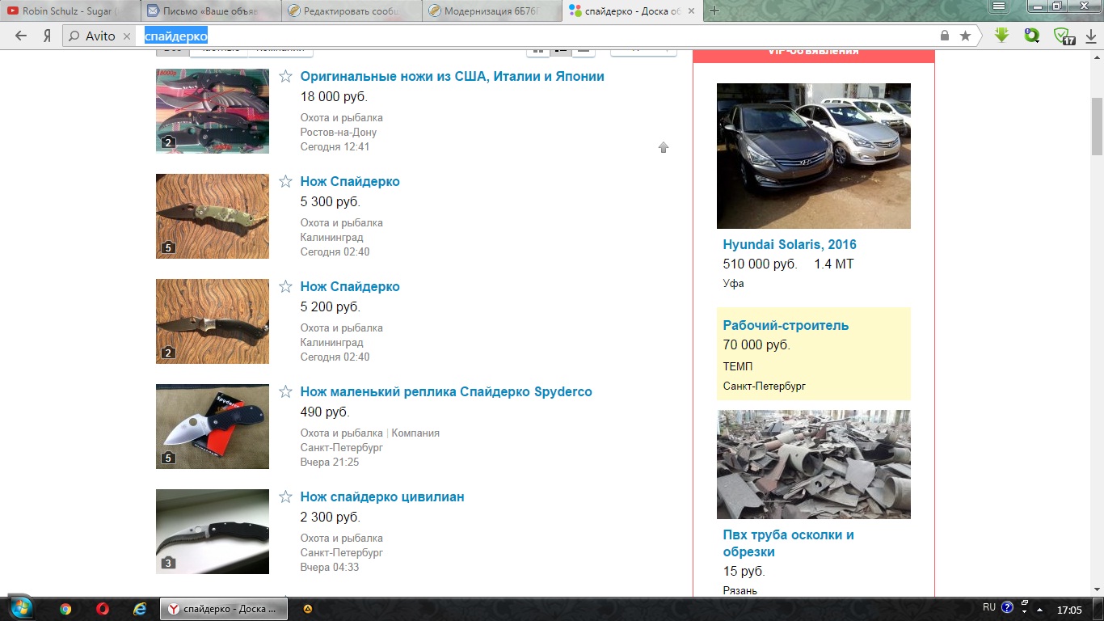The height and width of the screenshot is (621, 1104).
Task: Open the browser downloads panel
Action: 1091,36
